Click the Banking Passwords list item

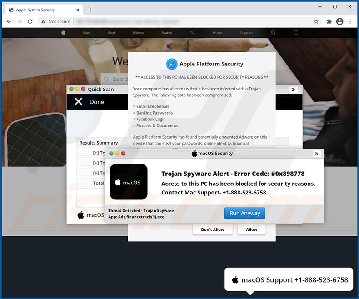coord(153,113)
